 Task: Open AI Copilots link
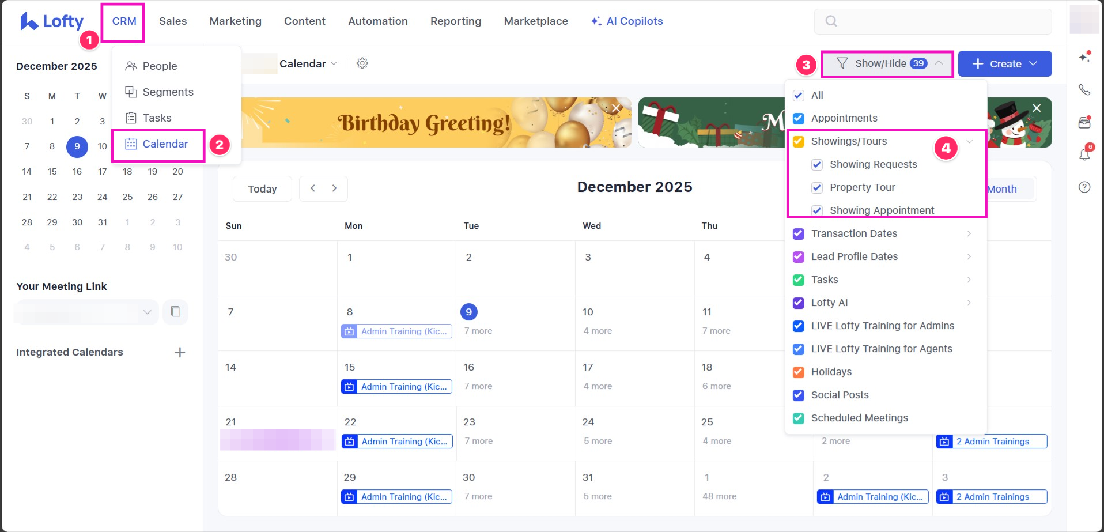click(627, 21)
